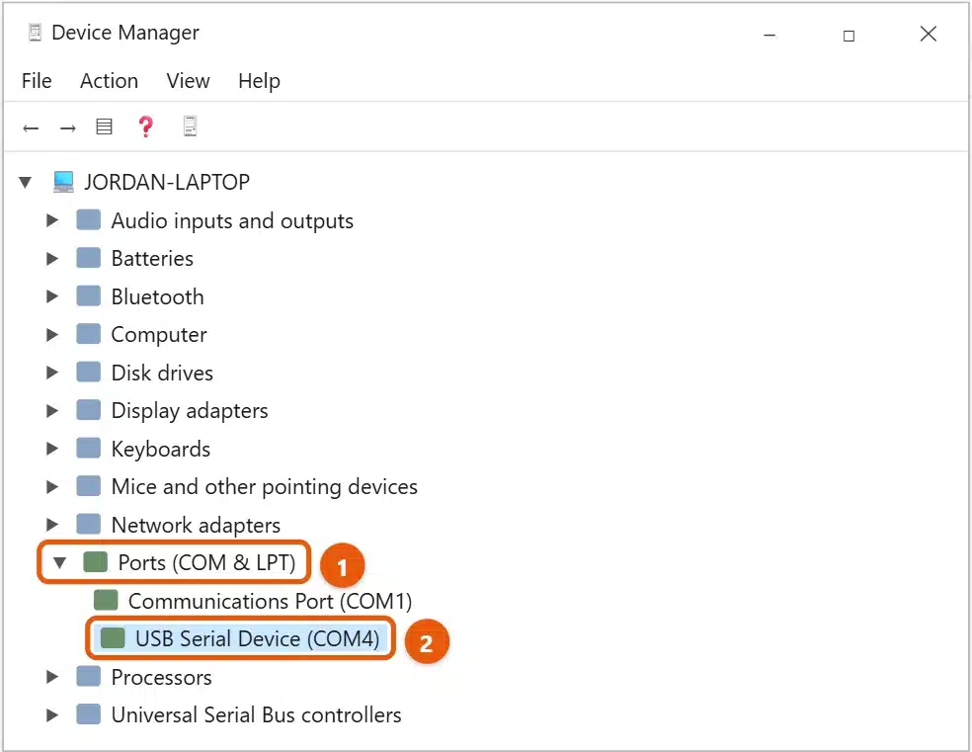The width and height of the screenshot is (972, 752).
Task: Expand the Audio inputs and outputs node
Action: pyautogui.click(x=52, y=220)
